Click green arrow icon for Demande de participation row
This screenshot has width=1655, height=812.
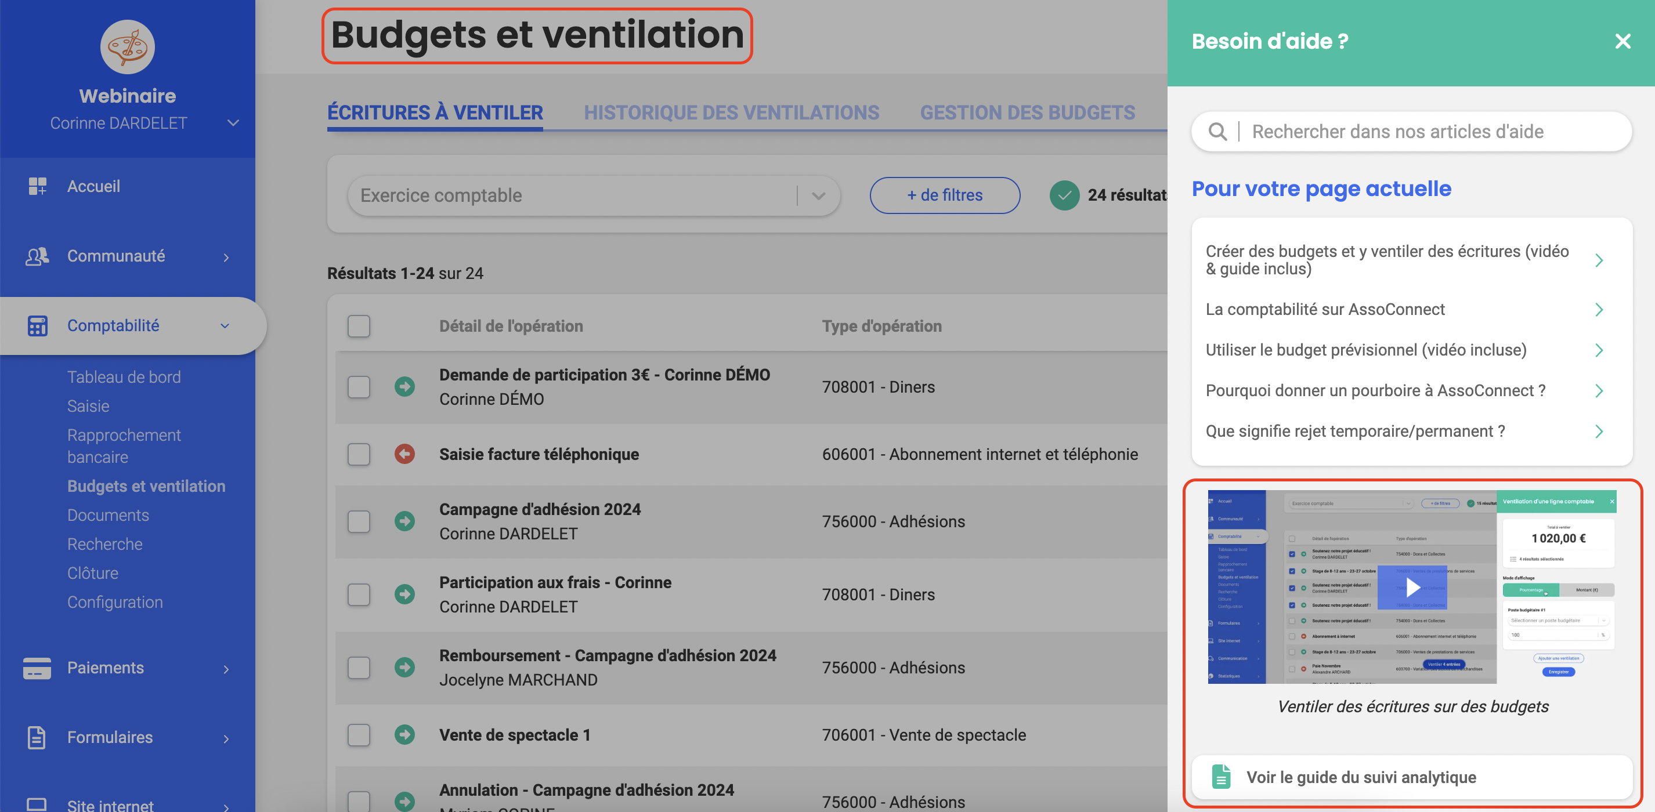point(404,386)
